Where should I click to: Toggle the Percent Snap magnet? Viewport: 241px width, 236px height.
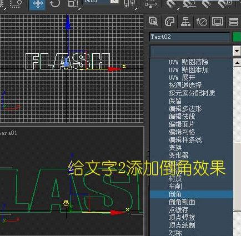207,4
